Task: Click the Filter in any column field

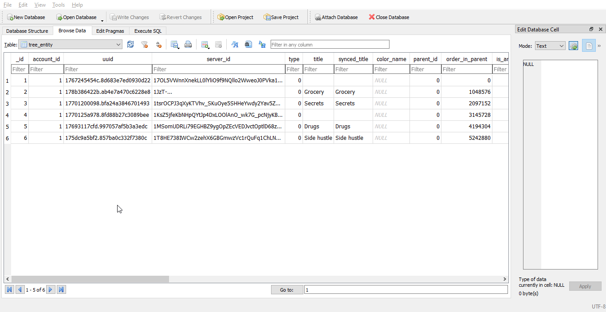Action: 330,44
